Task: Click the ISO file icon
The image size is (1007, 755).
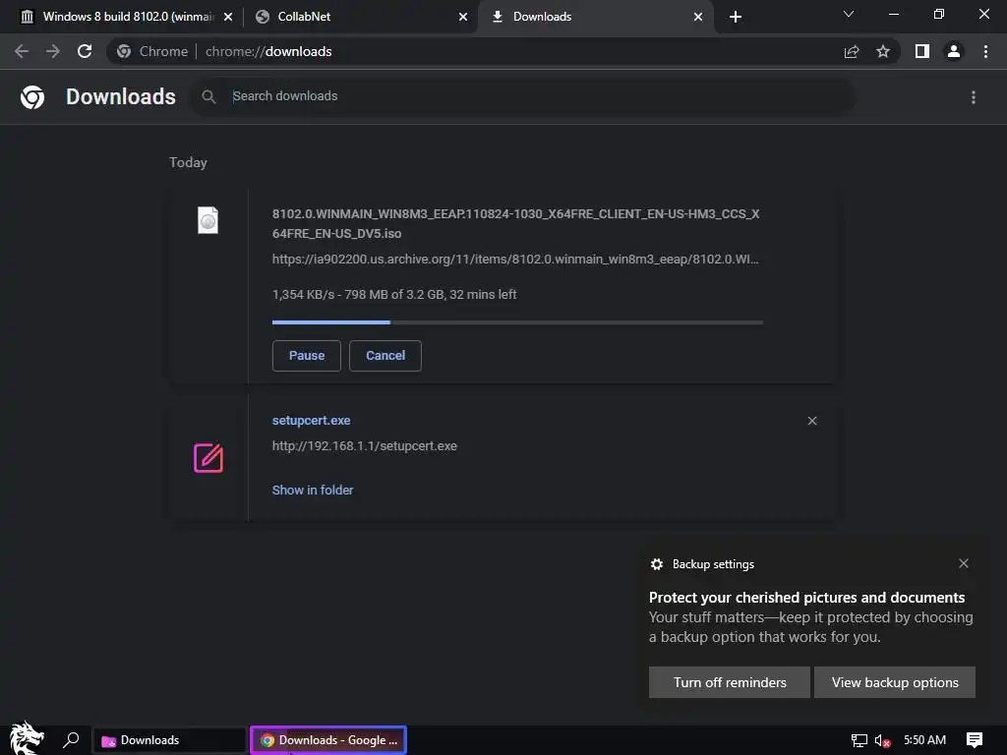Action: coord(207,220)
